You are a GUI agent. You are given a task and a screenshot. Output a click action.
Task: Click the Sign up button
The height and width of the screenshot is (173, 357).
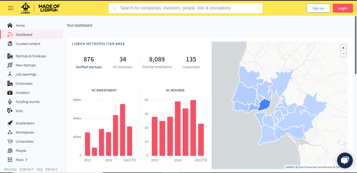[318, 8]
